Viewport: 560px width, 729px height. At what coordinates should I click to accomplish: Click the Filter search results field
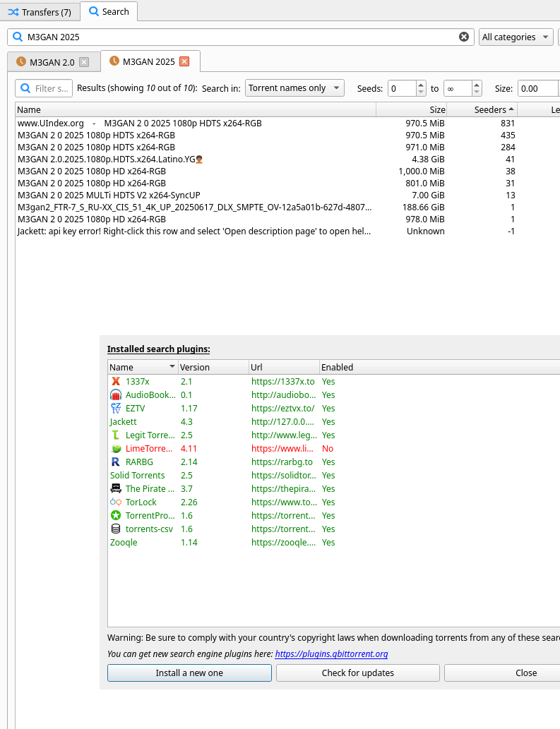(44, 88)
